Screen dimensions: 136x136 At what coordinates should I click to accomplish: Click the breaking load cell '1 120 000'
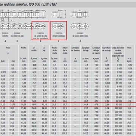[117, 130]
